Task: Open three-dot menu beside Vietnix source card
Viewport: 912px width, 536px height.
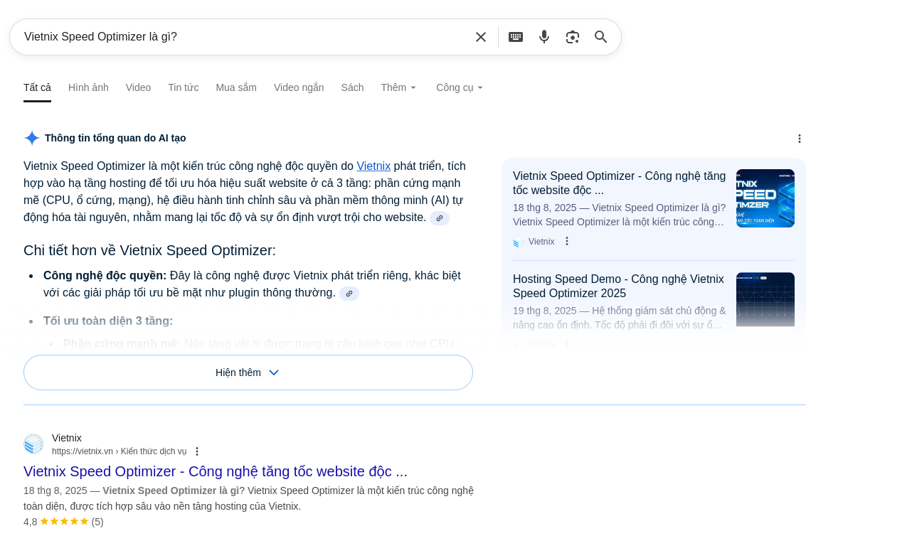Action: pyautogui.click(x=567, y=242)
